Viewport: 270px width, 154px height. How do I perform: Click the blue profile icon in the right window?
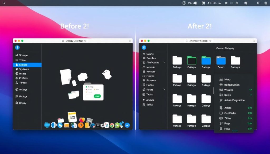144,48
